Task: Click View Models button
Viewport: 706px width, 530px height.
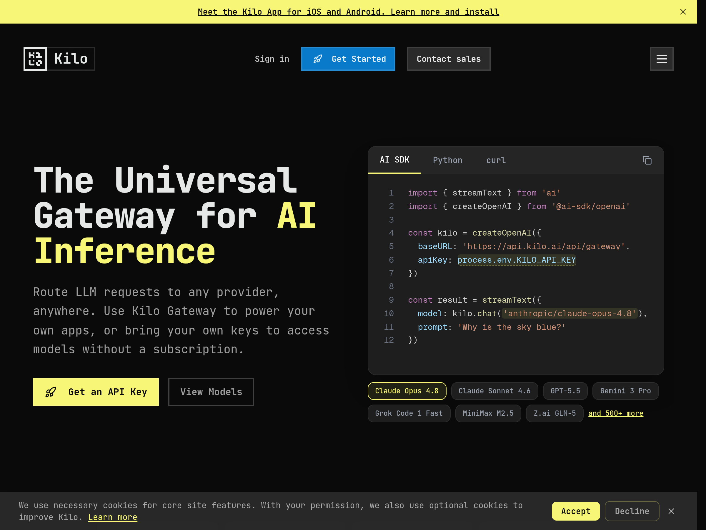Action: [211, 392]
